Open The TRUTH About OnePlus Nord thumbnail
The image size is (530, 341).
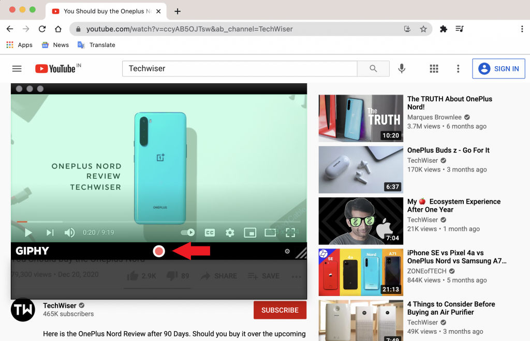click(361, 118)
